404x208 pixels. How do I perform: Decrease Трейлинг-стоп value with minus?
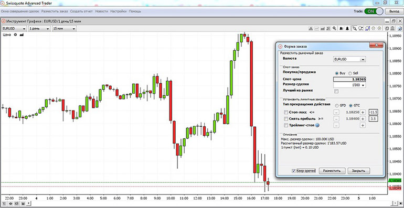click(336, 125)
